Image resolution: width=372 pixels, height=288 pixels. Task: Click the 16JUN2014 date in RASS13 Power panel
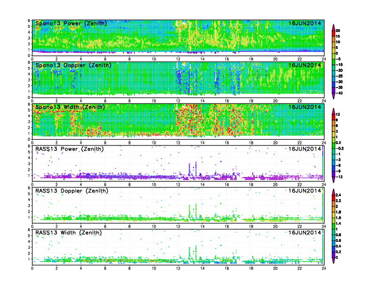pyautogui.click(x=305, y=149)
